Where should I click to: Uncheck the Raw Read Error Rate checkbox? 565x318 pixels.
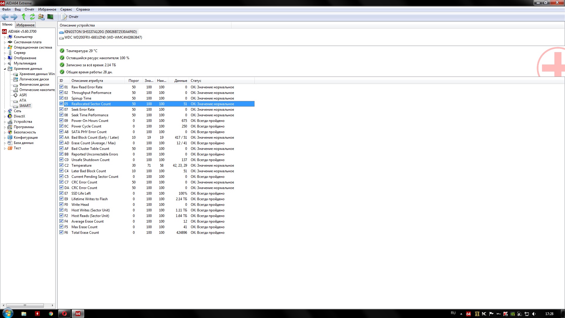coord(61,87)
